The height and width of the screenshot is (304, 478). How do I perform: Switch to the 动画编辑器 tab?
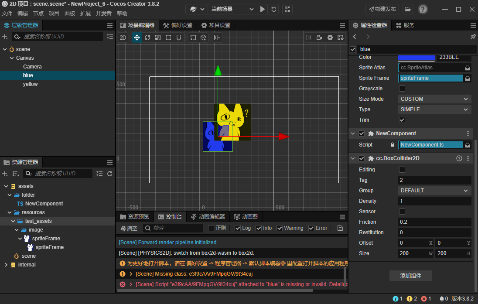(x=208, y=217)
